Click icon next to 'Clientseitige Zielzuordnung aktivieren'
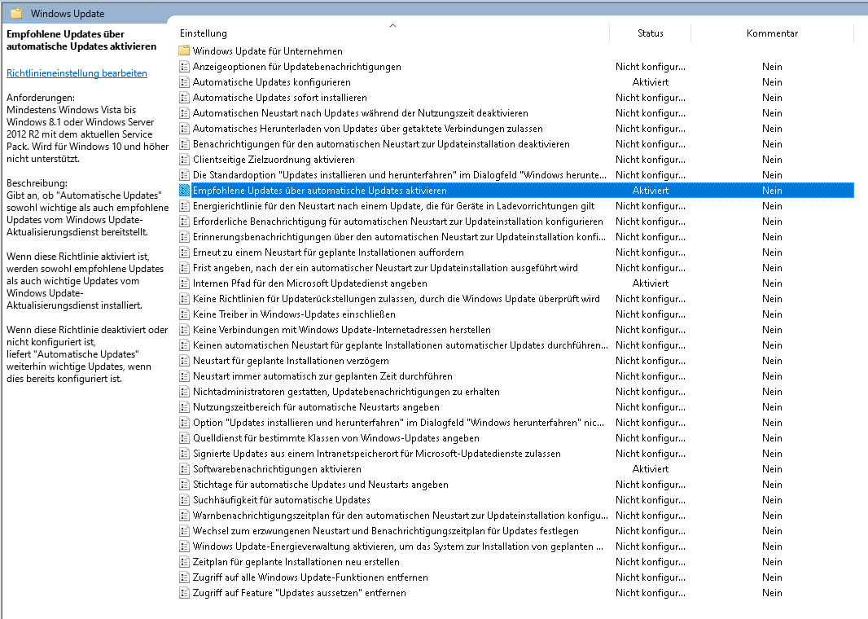The image size is (868, 619). tap(184, 160)
